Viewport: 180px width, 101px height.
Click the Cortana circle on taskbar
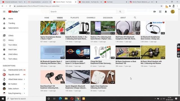pos(49,98)
